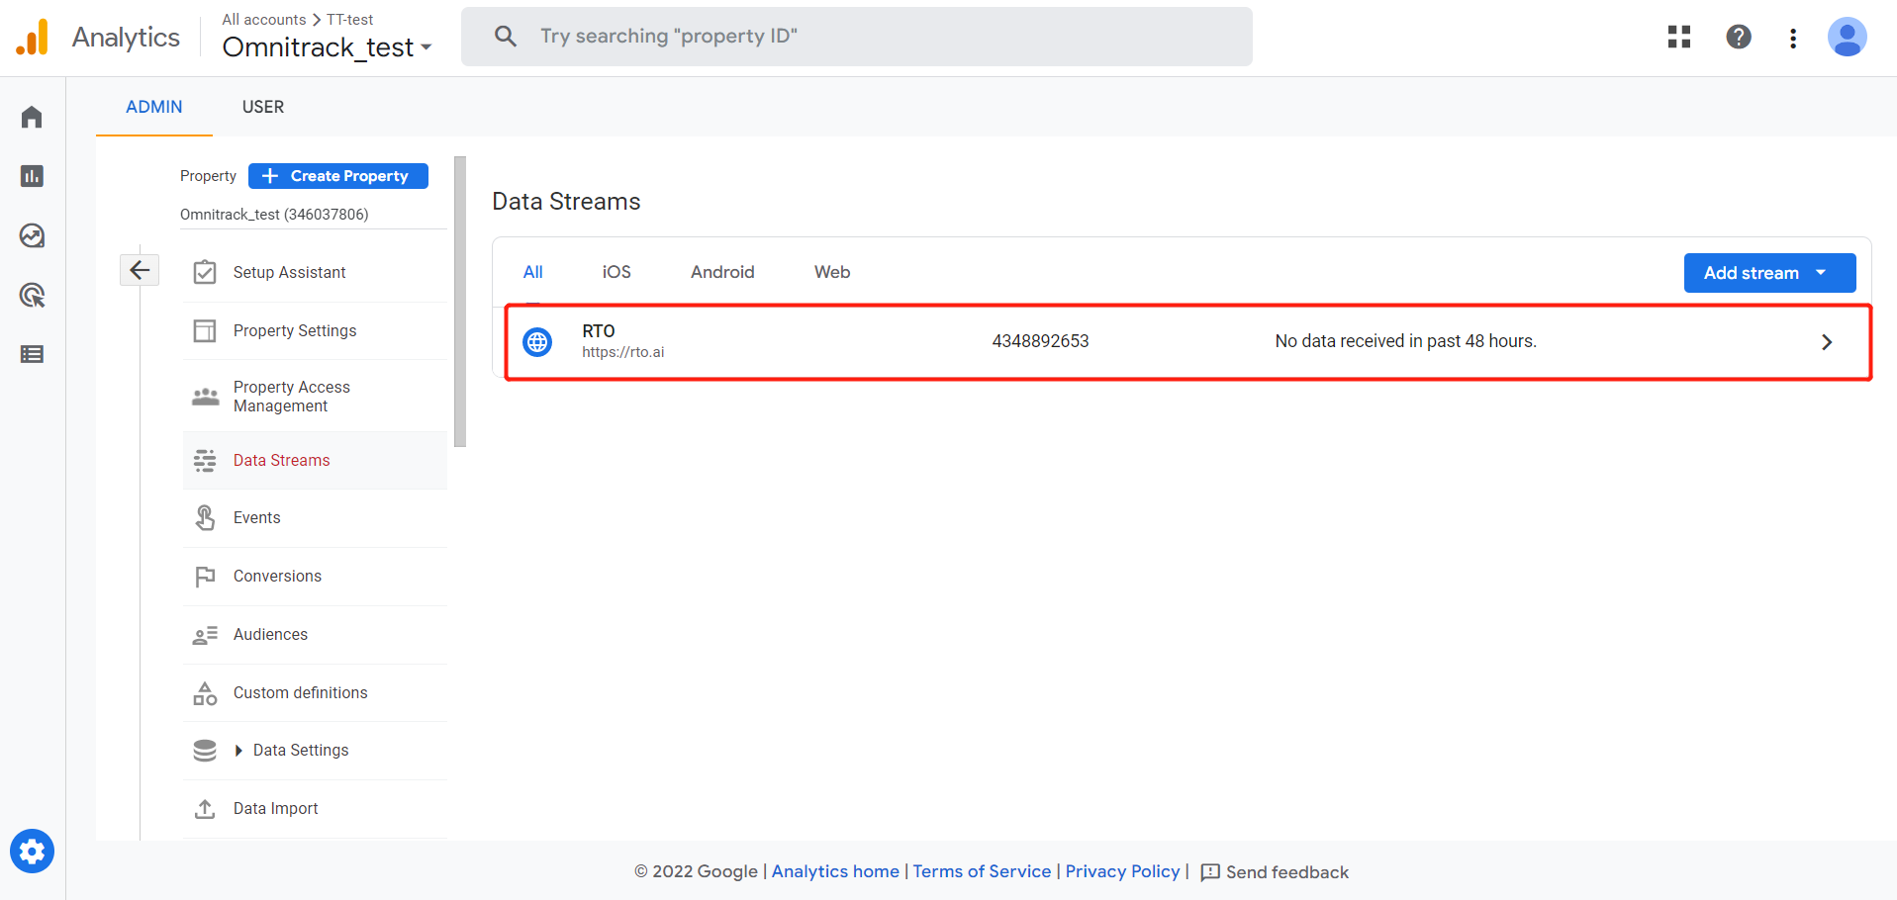Open the three-dot more options menu
Screen dimensions: 1897x900
pos(1793,38)
